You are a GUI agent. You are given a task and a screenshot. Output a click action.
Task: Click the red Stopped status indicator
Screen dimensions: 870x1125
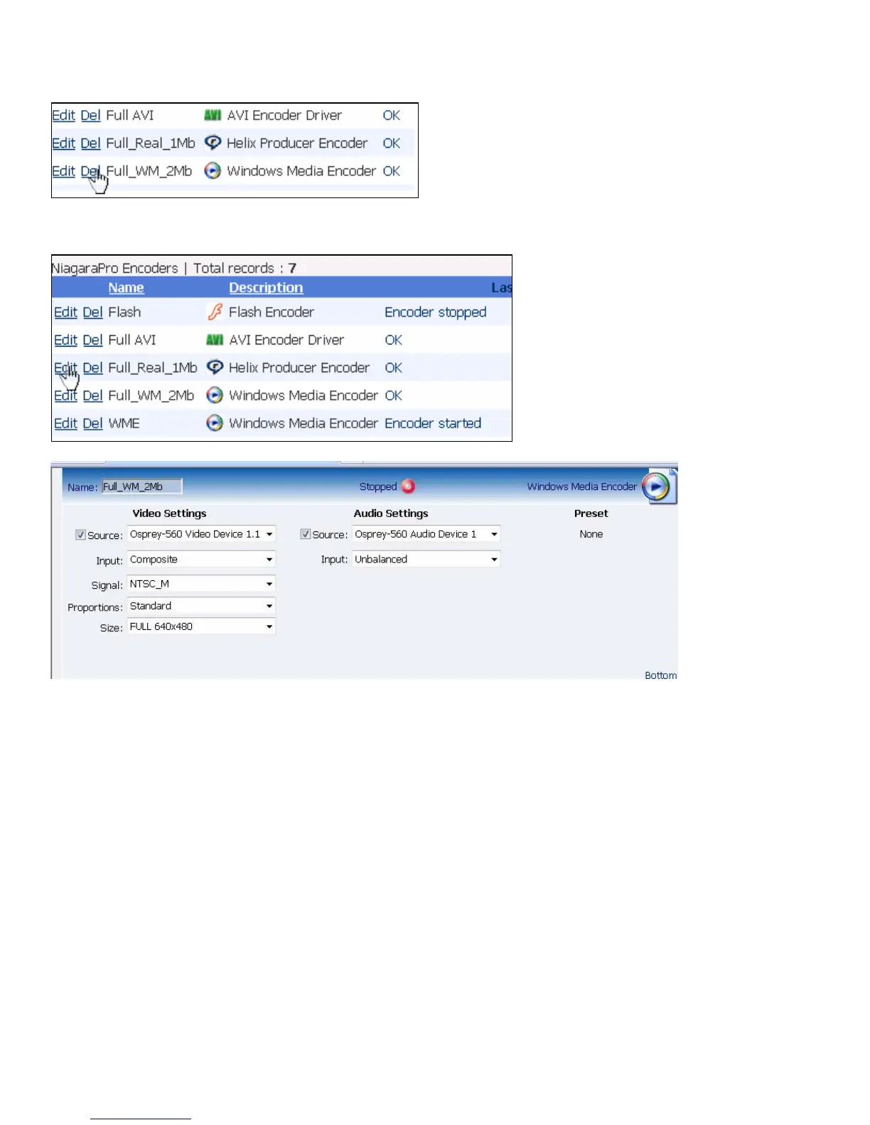click(x=408, y=487)
